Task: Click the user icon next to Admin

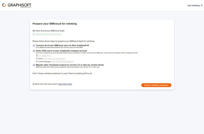Action: click(x=37, y=58)
